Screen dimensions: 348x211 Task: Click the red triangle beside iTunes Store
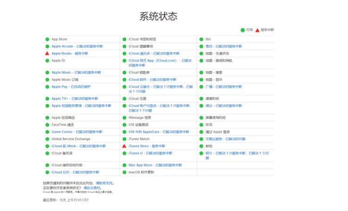[124, 146]
